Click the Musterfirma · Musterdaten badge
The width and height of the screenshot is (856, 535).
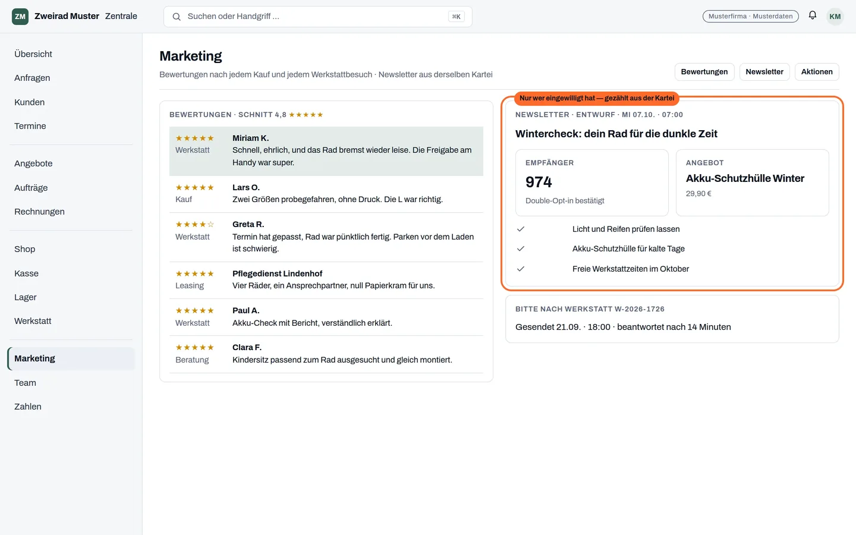(x=751, y=17)
